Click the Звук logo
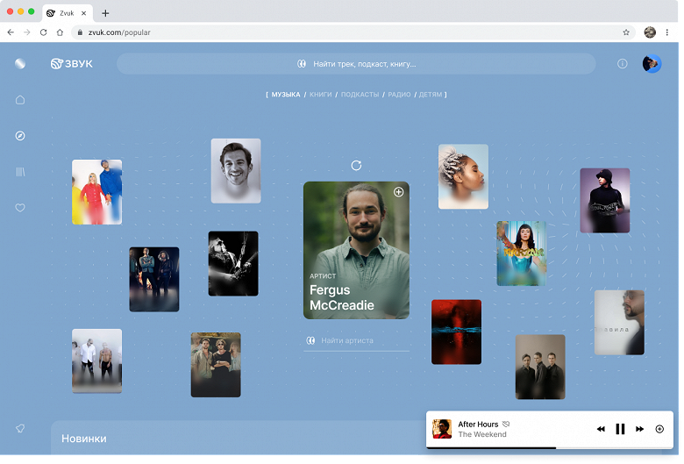The image size is (684, 464). 72,64
